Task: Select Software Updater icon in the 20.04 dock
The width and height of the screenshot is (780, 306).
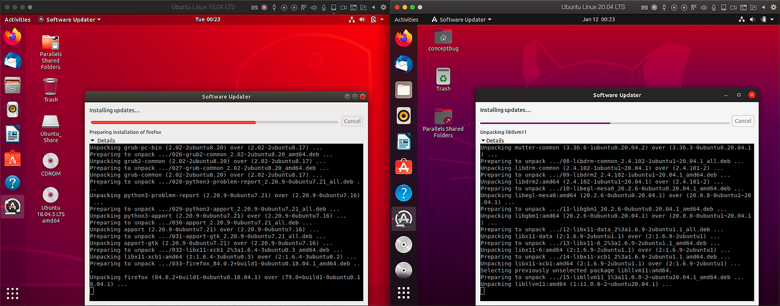Action: point(403,218)
